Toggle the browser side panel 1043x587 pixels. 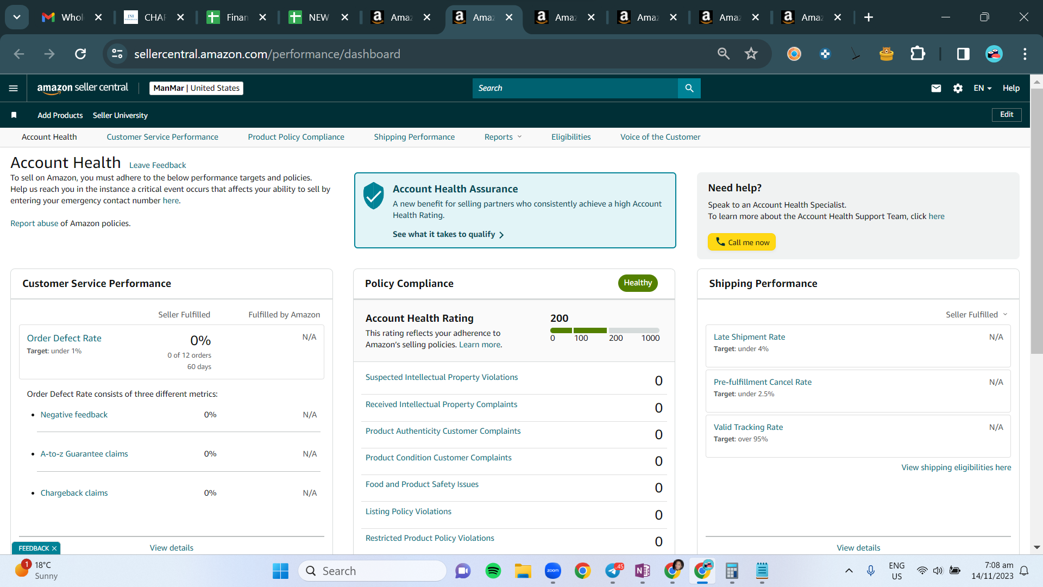click(963, 54)
